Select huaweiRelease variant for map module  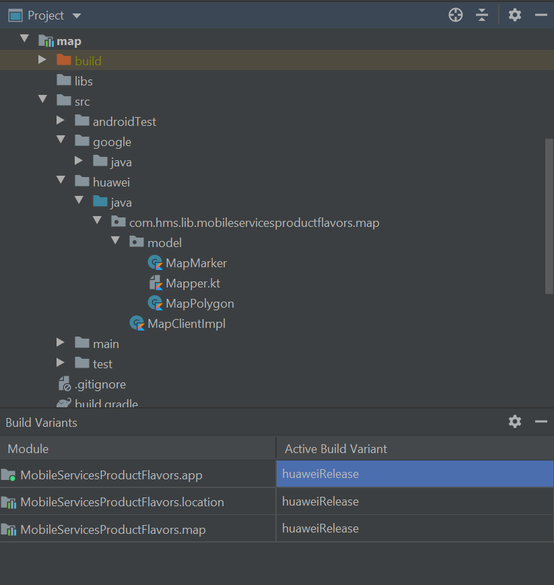click(x=415, y=528)
